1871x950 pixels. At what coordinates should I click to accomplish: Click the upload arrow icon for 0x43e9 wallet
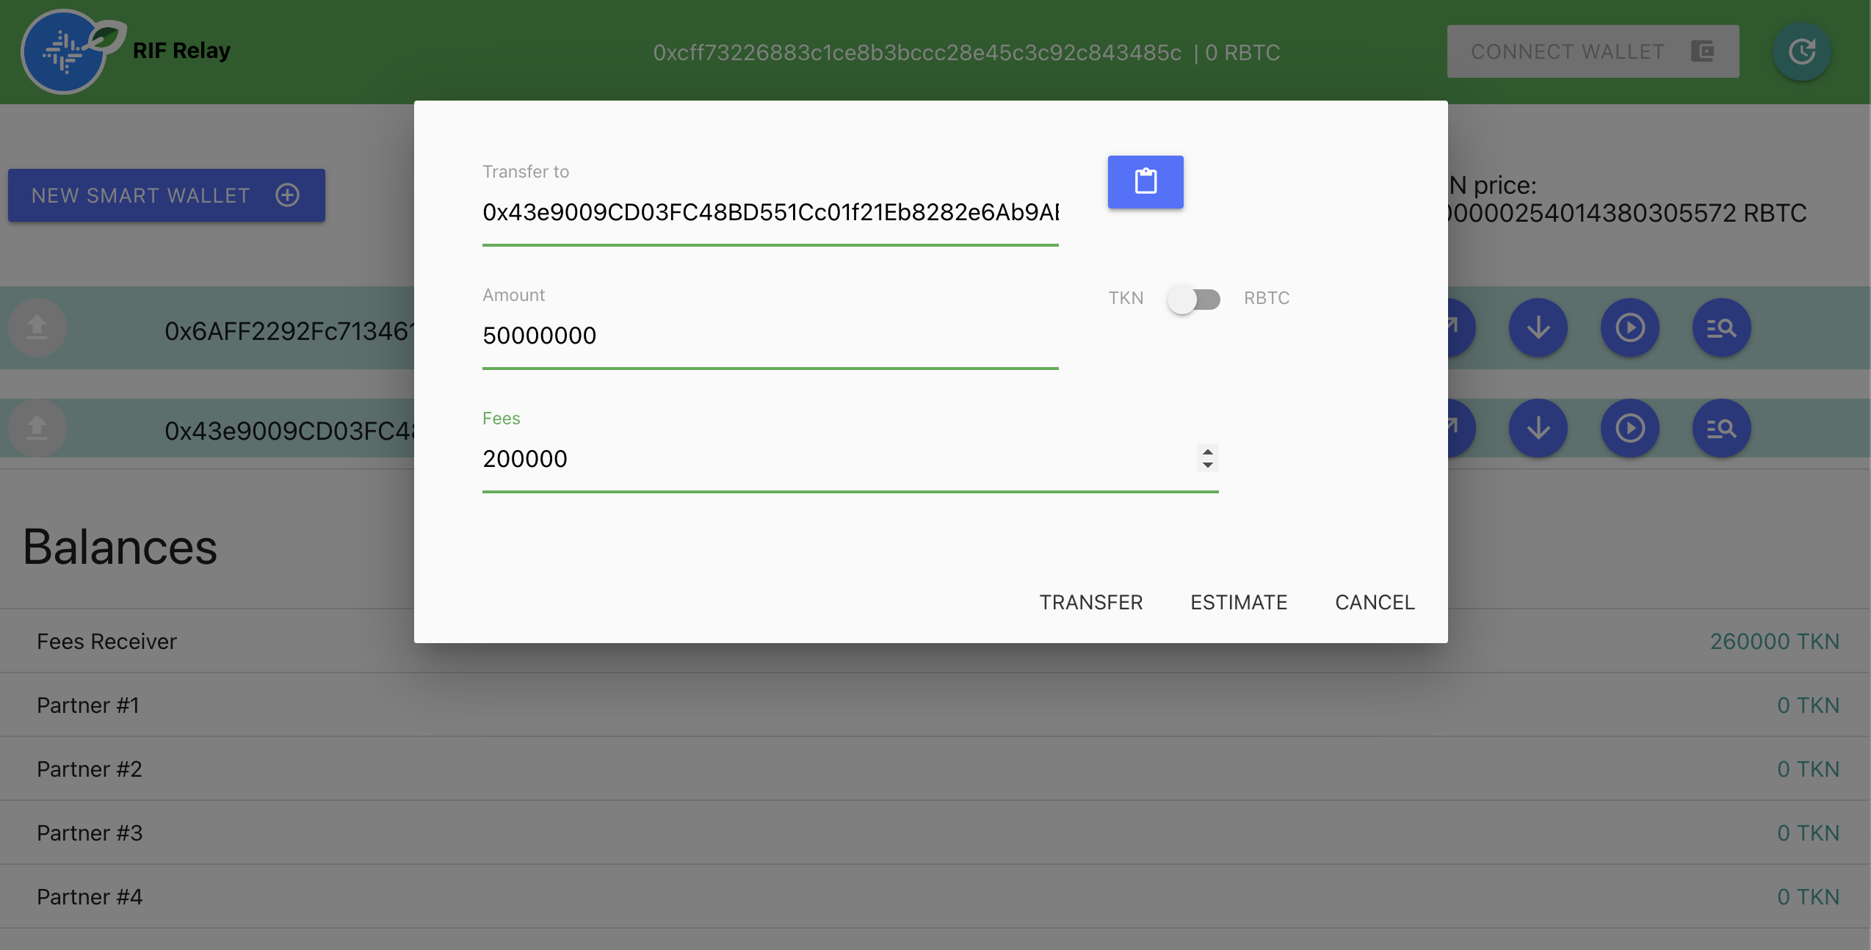(37, 428)
